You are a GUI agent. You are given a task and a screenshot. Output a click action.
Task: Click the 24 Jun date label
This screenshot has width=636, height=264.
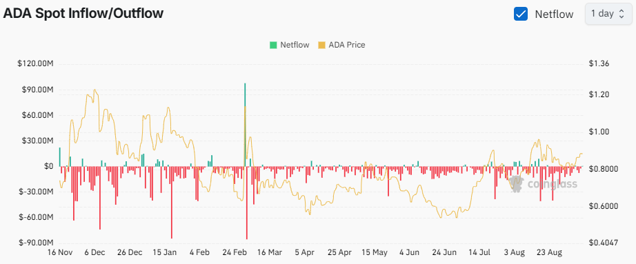coord(444,253)
